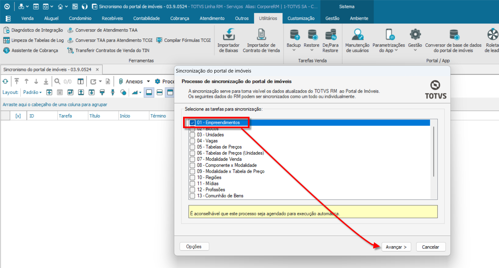This screenshot has height=268, width=499.
Task: Click the overlapping shapes filter icon
Action: pyautogui.click(x=123, y=92)
